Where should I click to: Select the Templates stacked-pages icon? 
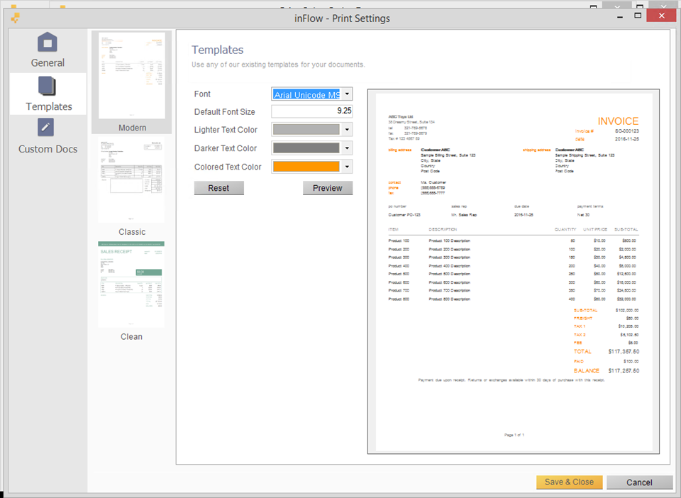[47, 86]
